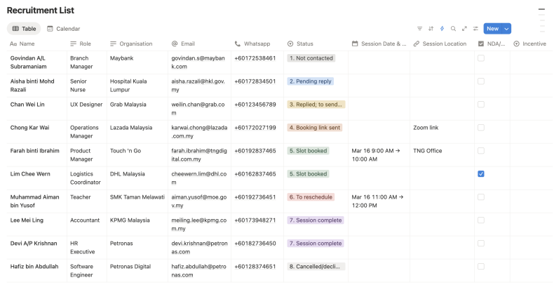This screenshot has width=554, height=285.
Task: Open status dropdown '6. To reschedule'
Action: tap(311, 197)
